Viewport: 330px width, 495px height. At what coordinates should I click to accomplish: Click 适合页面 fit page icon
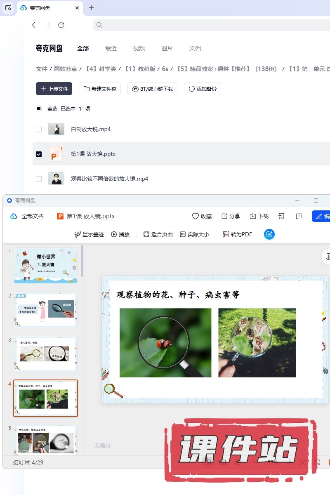pyautogui.click(x=146, y=234)
